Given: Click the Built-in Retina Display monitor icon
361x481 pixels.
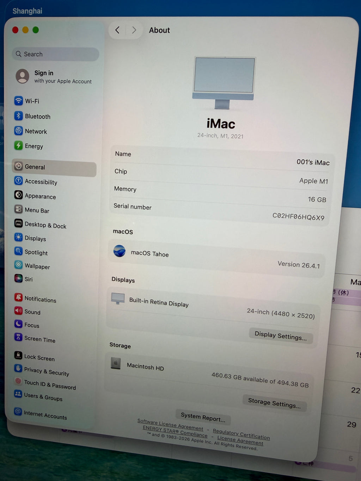Looking at the screenshot, I should point(118,298).
